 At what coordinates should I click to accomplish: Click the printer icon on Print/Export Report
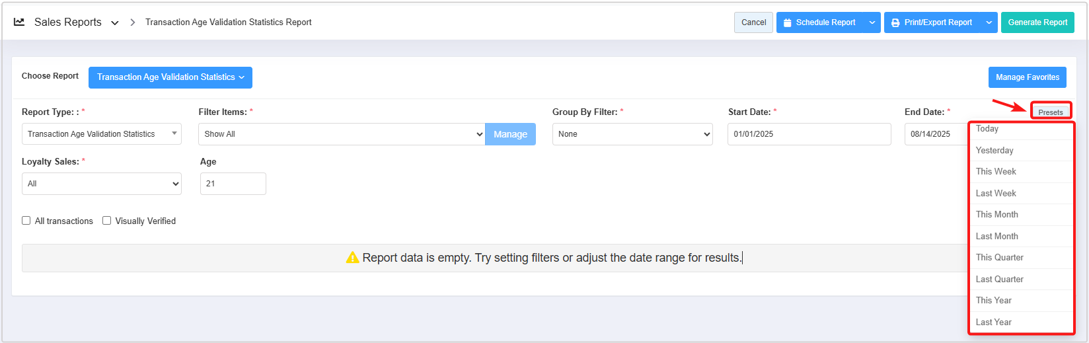(895, 22)
